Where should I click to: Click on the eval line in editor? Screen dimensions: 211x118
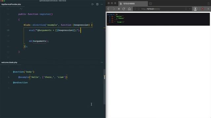click(x=54, y=30)
